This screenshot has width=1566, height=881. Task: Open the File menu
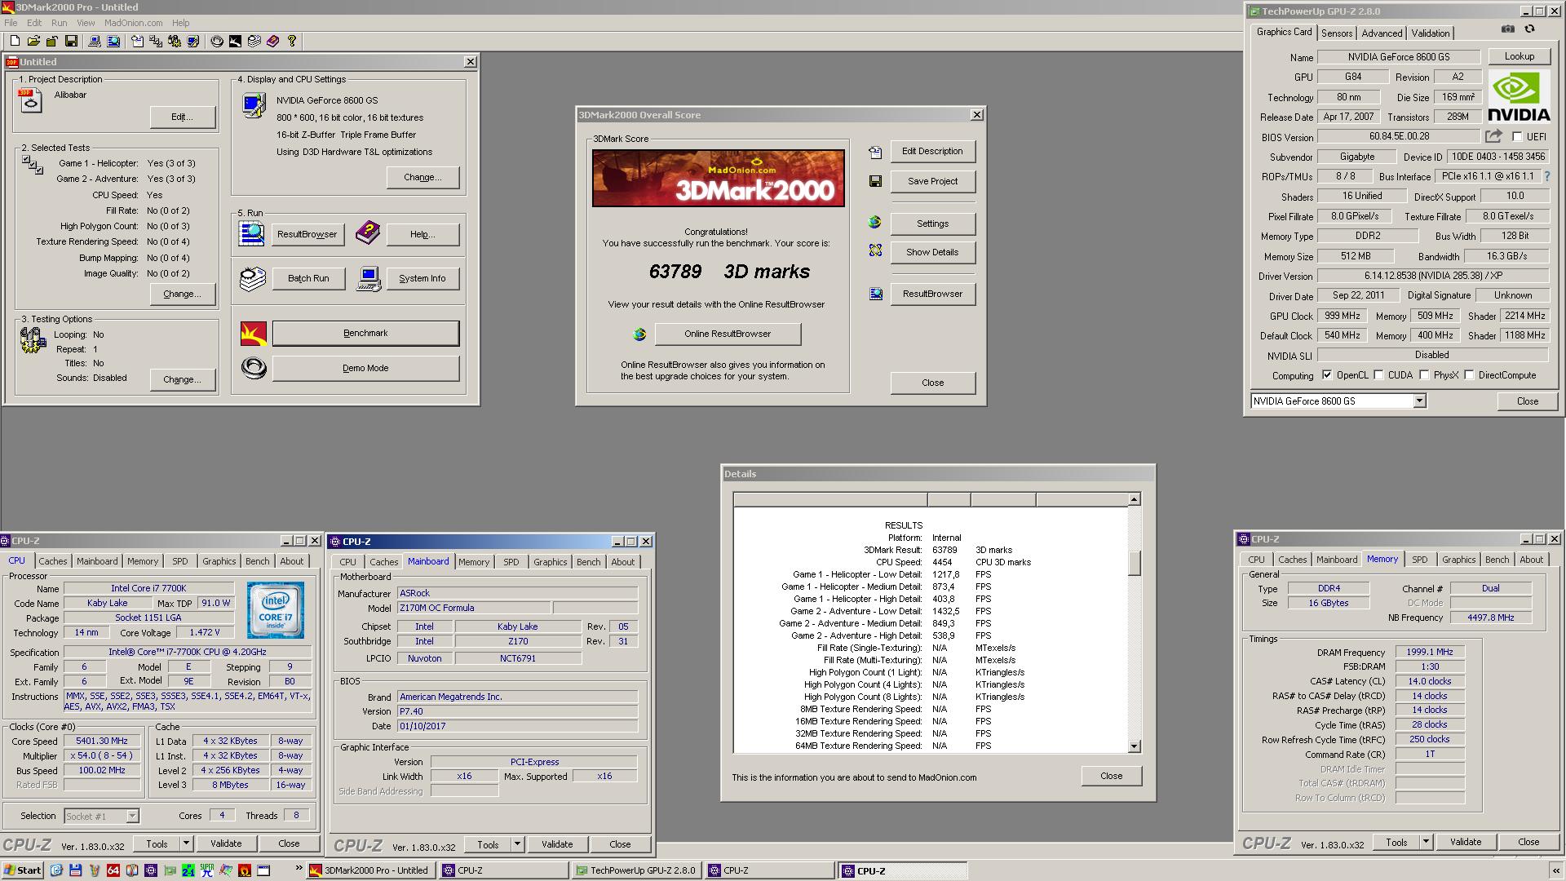point(11,23)
